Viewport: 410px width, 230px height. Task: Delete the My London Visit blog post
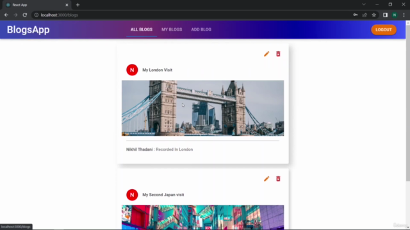[x=278, y=54]
